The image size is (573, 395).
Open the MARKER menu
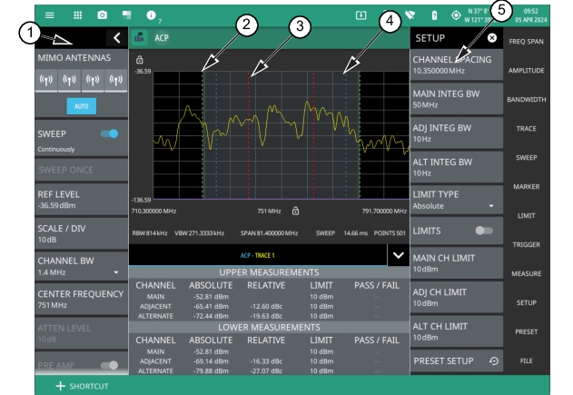539,186
